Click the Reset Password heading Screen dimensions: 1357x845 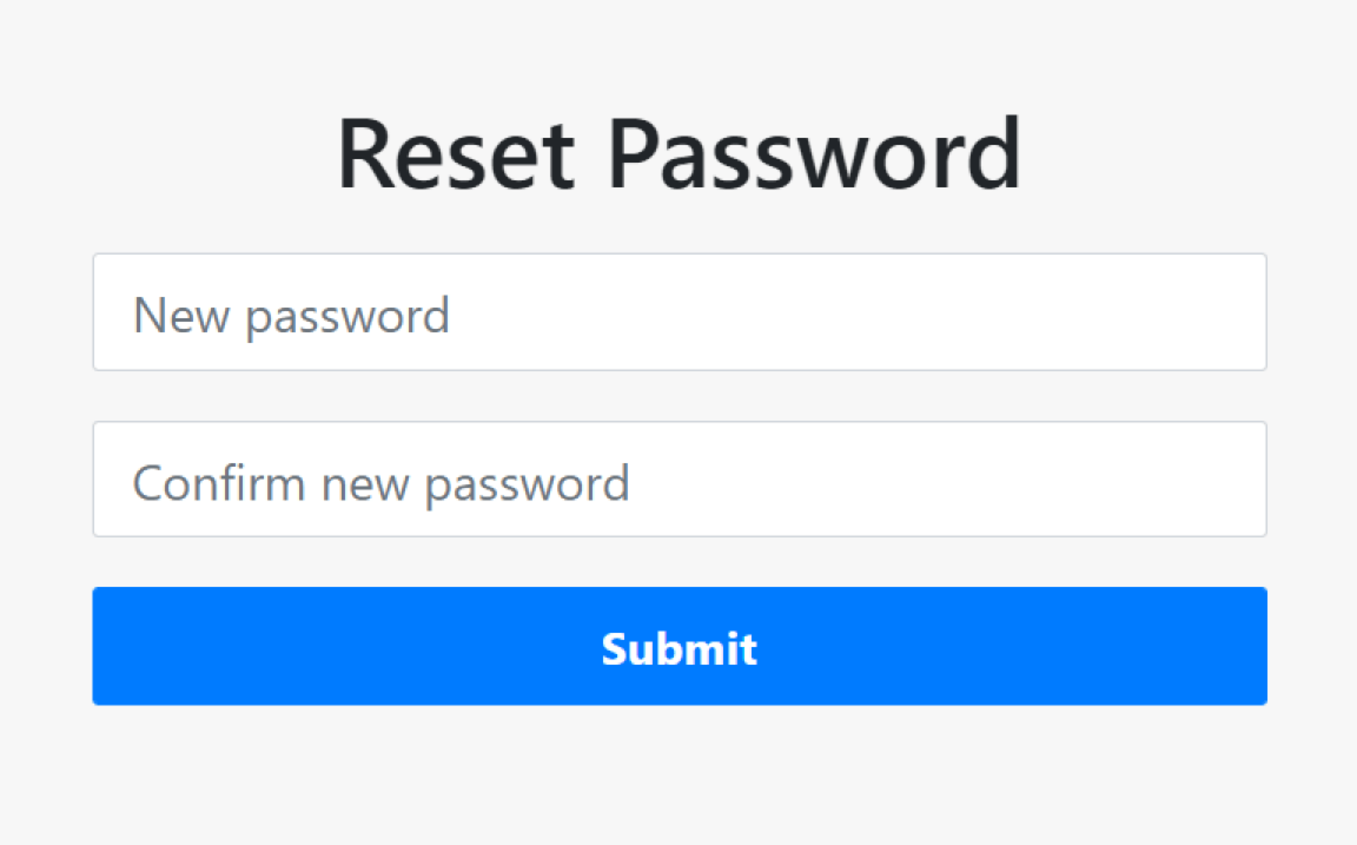[678, 154]
